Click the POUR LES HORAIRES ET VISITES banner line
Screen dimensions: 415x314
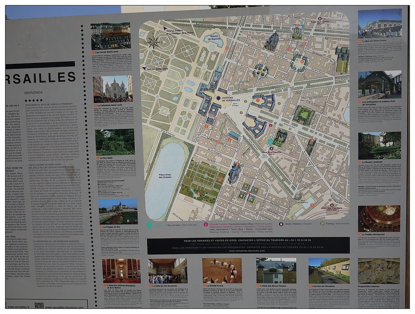[248, 240]
